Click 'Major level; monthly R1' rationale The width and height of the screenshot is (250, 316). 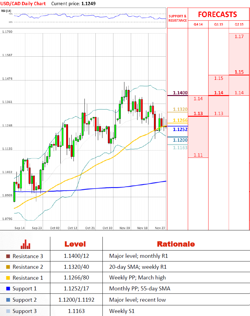coord(138,256)
